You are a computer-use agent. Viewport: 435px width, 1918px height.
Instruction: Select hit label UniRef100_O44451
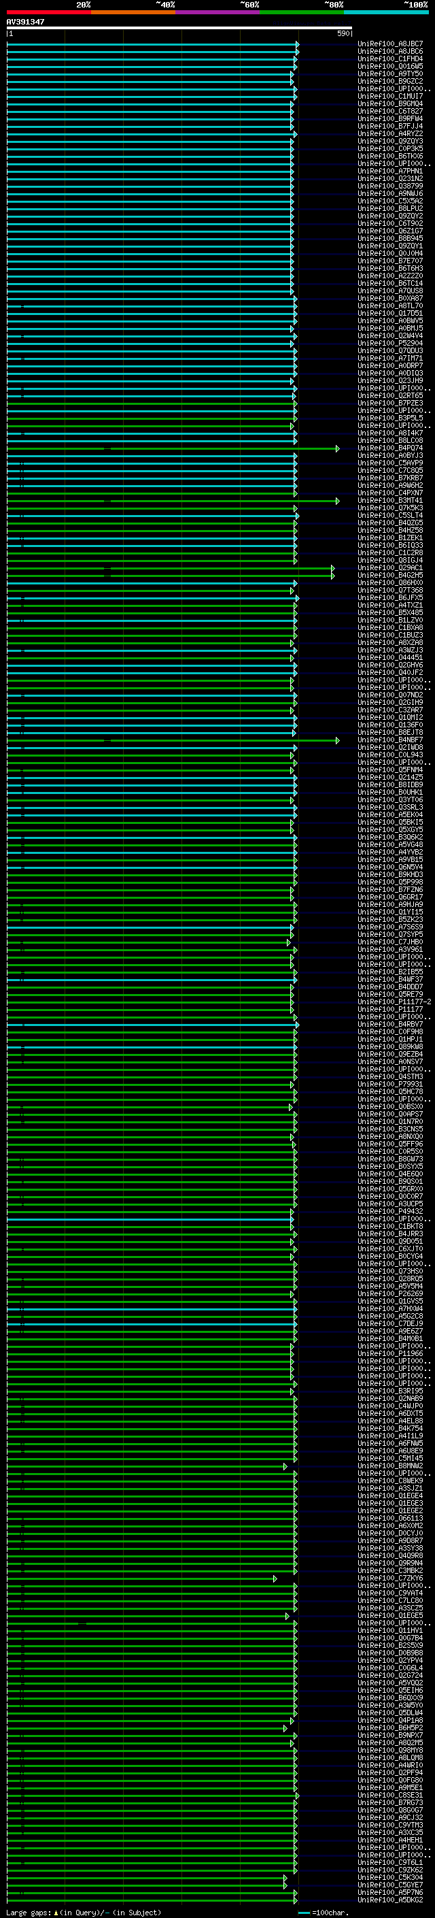pos(390,658)
